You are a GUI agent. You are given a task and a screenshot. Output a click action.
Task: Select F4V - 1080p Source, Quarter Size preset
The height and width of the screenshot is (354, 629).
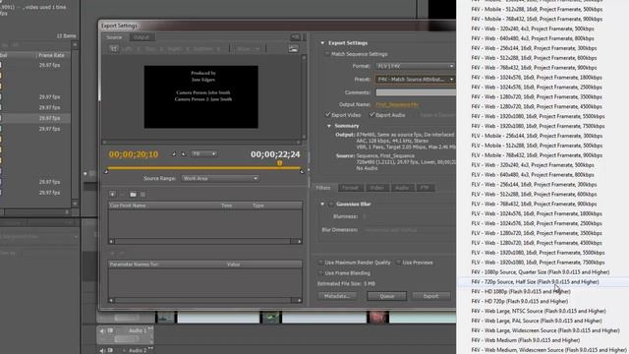(540, 272)
